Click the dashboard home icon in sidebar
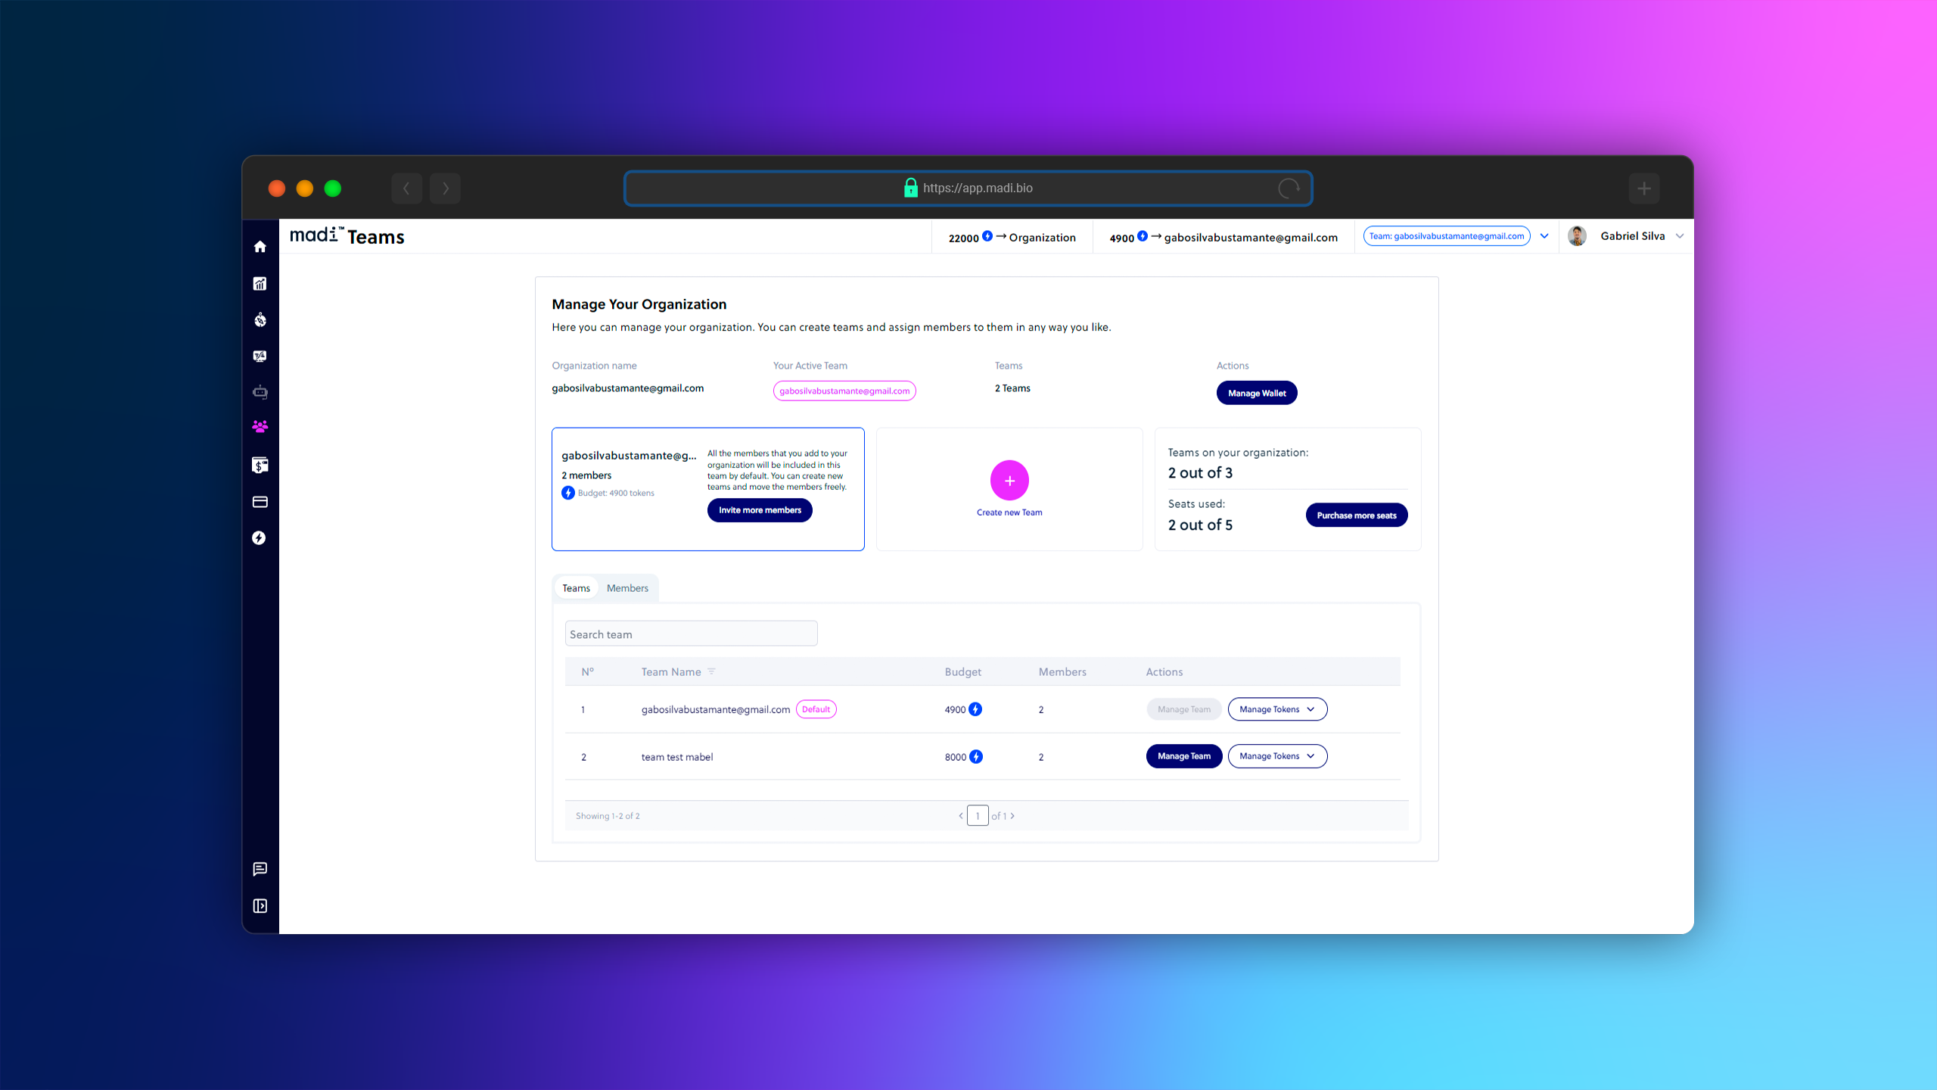This screenshot has width=1937, height=1090. point(261,246)
